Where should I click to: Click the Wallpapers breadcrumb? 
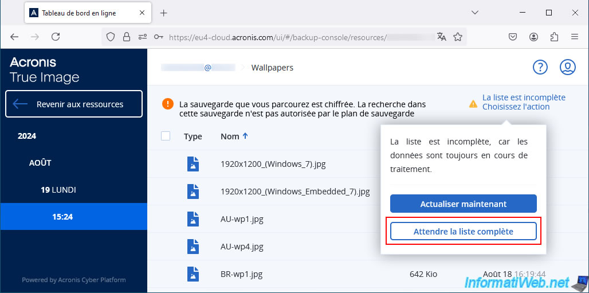[272, 68]
